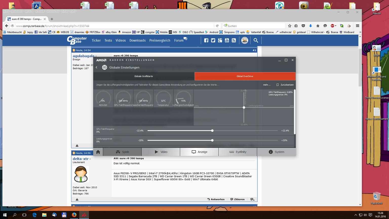
Task: Bookmark this page with the star icon
Action: (290, 26)
